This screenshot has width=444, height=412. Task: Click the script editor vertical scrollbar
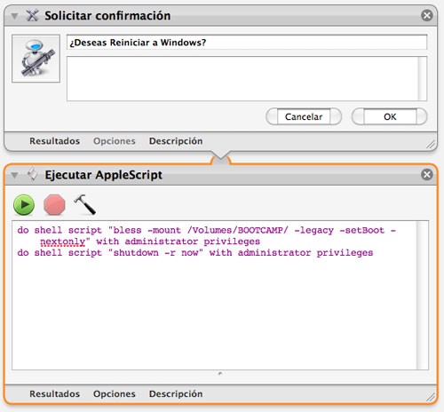click(423, 296)
